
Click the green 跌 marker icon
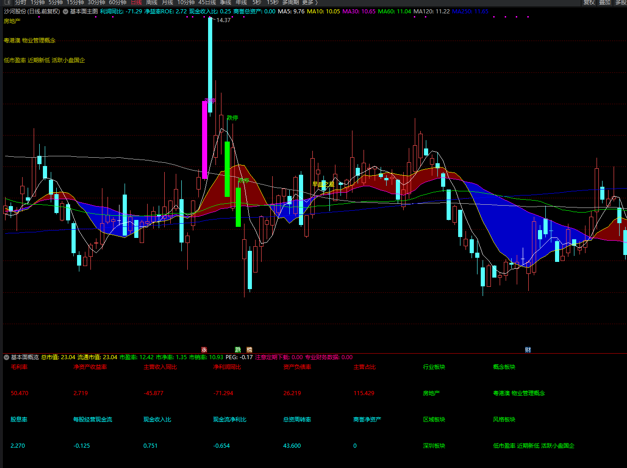click(x=238, y=350)
